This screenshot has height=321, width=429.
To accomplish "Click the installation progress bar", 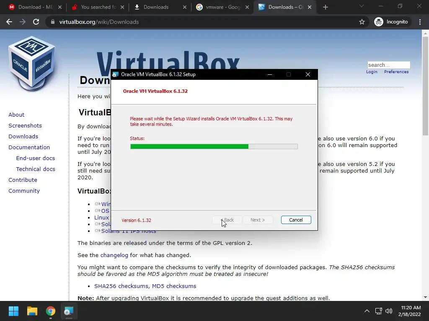I will [x=214, y=147].
